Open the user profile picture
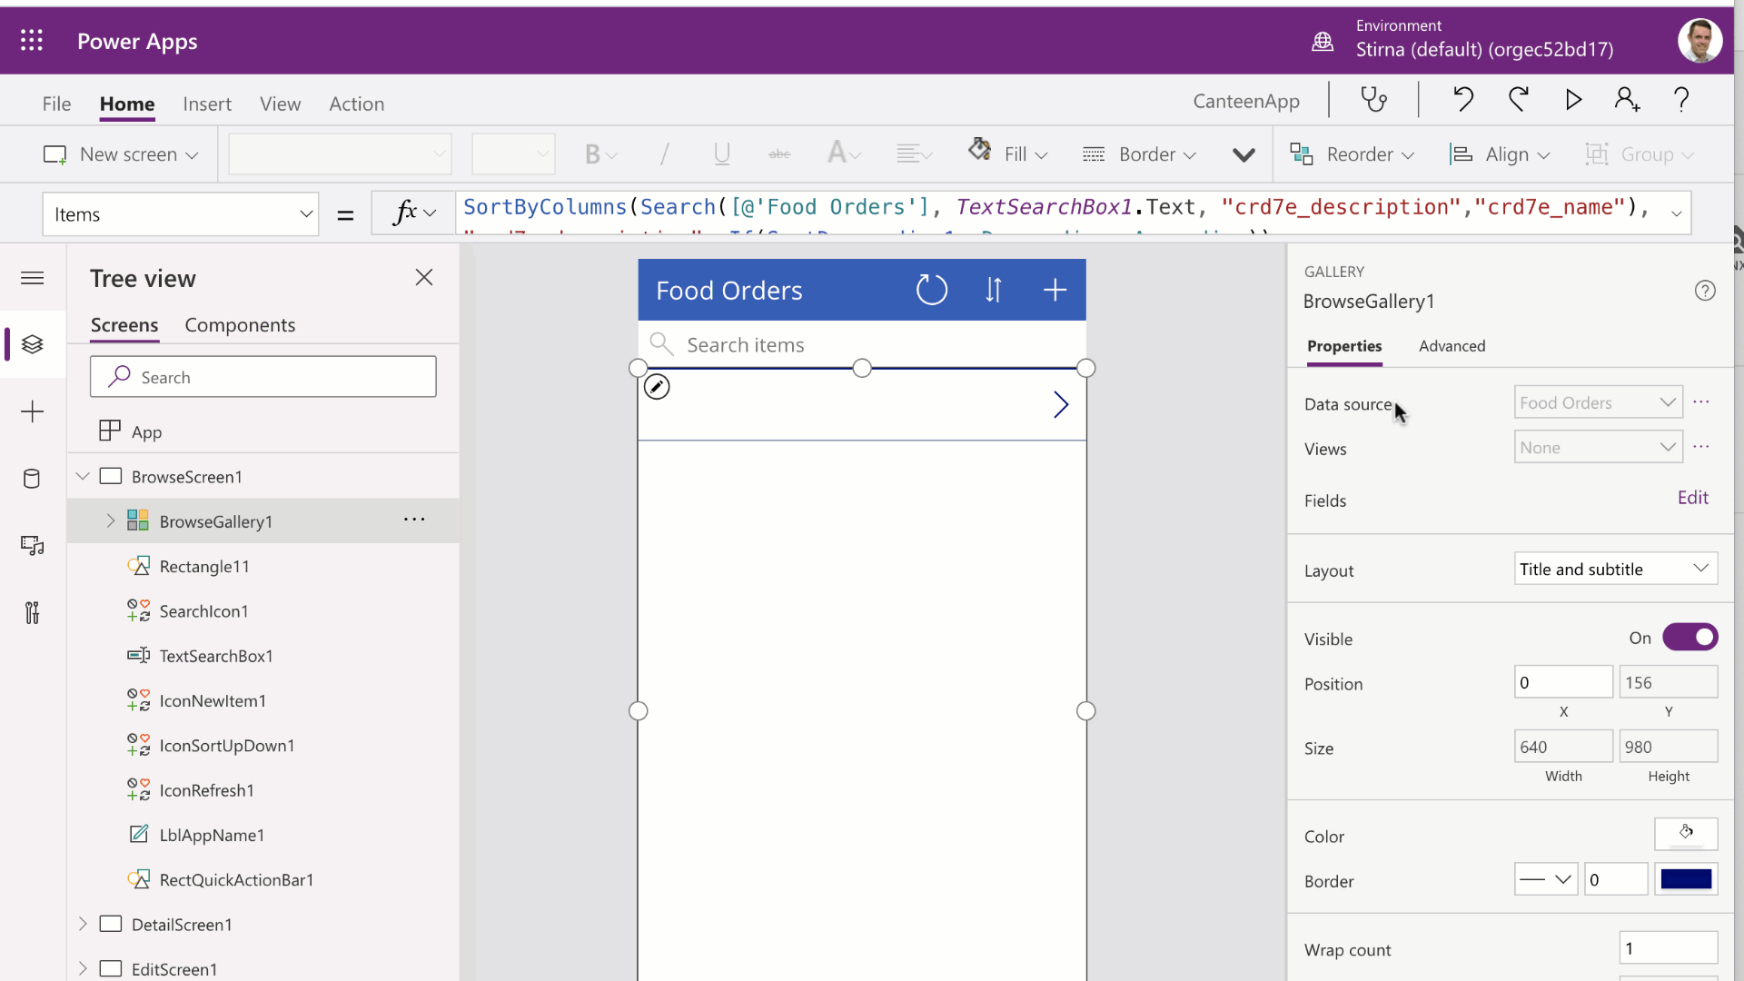 coord(1699,41)
